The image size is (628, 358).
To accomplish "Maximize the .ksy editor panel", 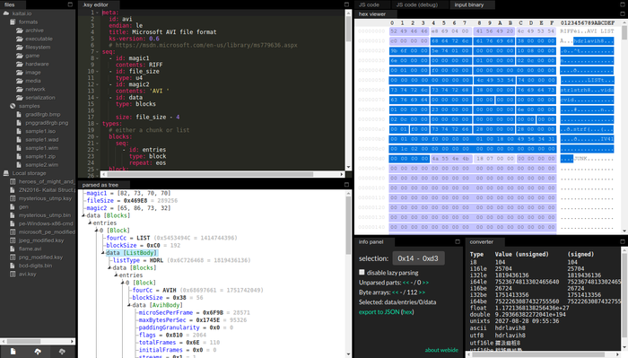I will pyautogui.click(x=347, y=4).
